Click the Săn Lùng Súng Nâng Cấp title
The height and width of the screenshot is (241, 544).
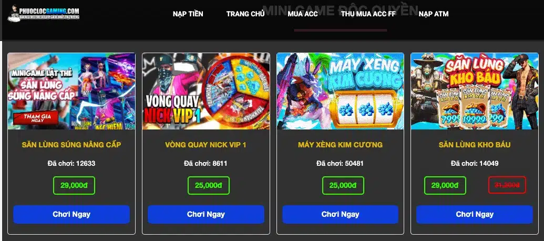pyautogui.click(x=71, y=145)
